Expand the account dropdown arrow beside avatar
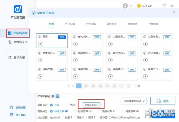The width and height of the screenshot is (179, 122). tap(131, 6)
